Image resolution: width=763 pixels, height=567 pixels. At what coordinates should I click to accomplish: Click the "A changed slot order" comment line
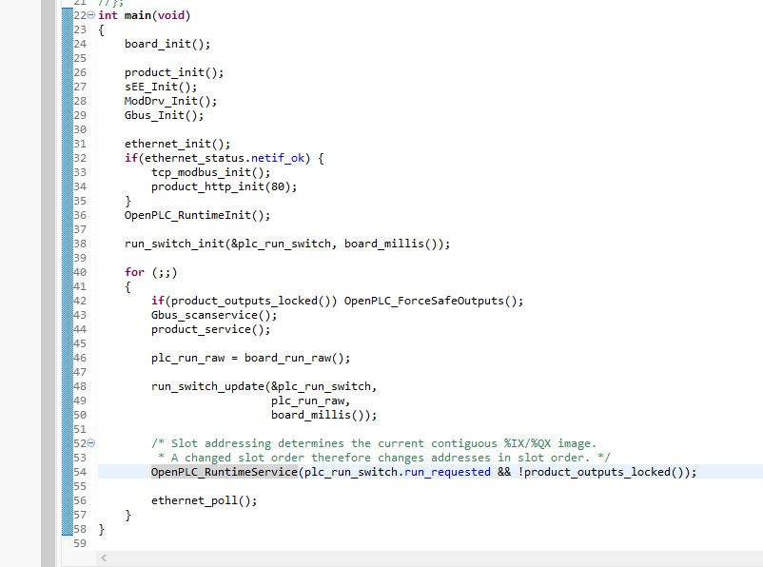(383, 458)
